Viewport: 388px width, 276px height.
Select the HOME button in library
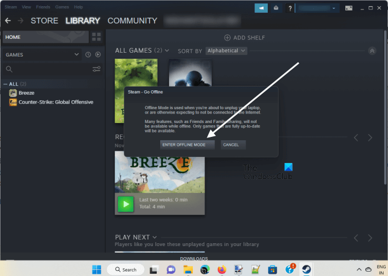(45, 37)
